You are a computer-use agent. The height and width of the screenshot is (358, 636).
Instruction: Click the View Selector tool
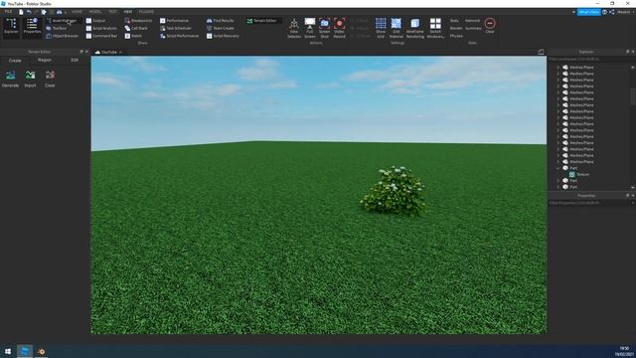click(294, 28)
